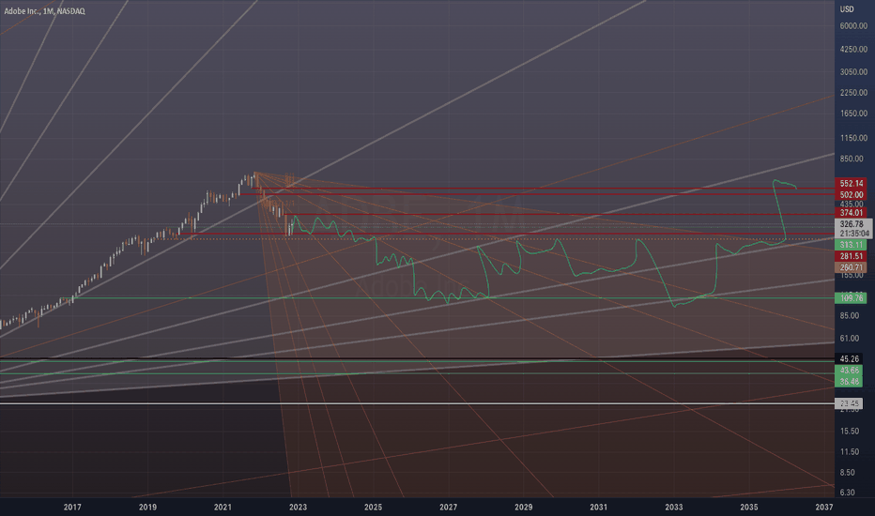The image size is (875, 516).
Task: Click the 1650.00 price scale value
Action: click(853, 114)
